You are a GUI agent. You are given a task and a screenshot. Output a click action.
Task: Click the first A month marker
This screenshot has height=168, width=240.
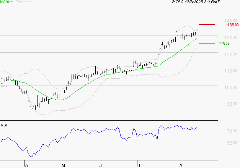(26, 165)
